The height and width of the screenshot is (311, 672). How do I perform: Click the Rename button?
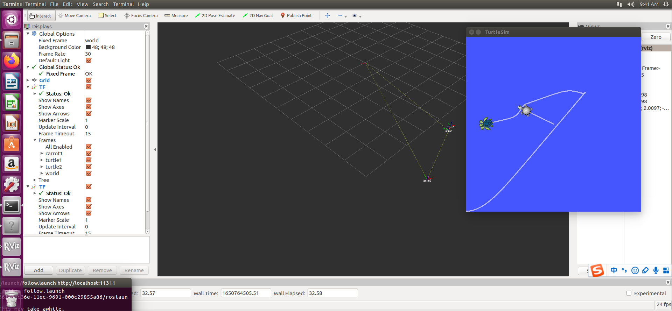(134, 270)
